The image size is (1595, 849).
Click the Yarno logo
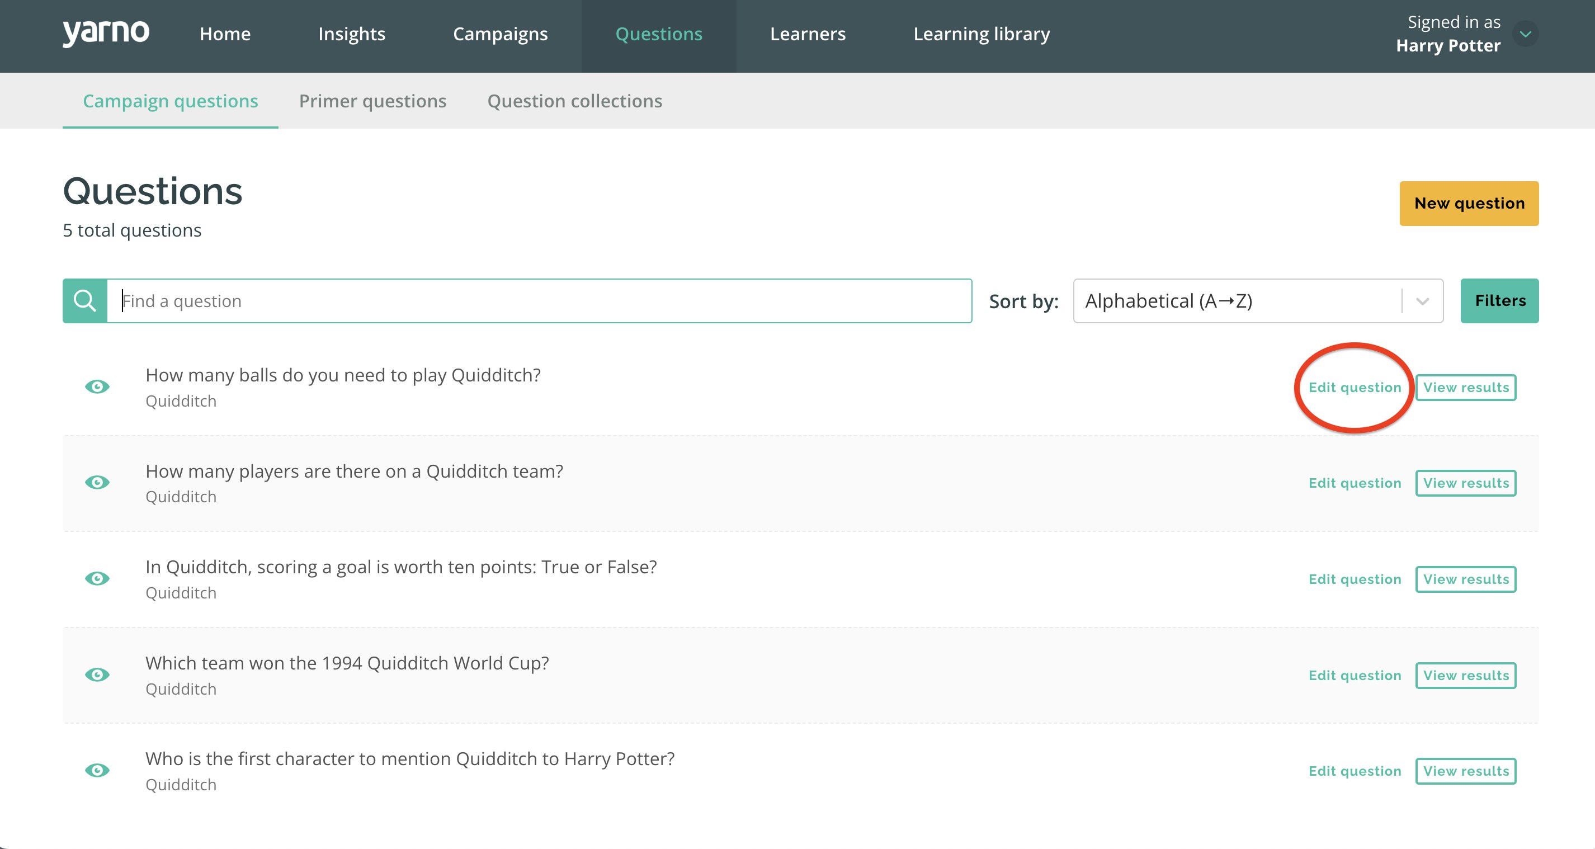[106, 32]
